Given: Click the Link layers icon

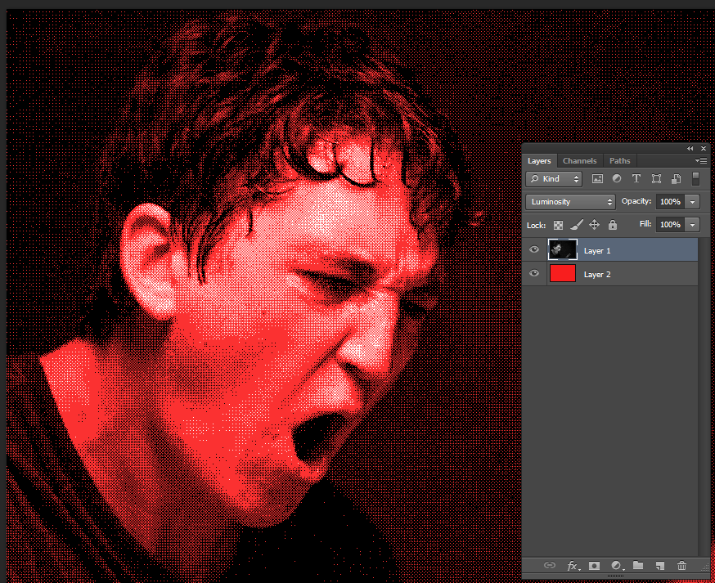Looking at the screenshot, I should pyautogui.click(x=550, y=565).
